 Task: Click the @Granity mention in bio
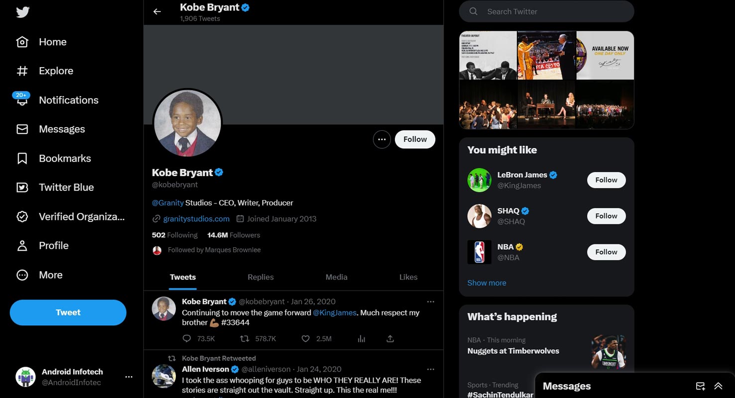coord(168,203)
